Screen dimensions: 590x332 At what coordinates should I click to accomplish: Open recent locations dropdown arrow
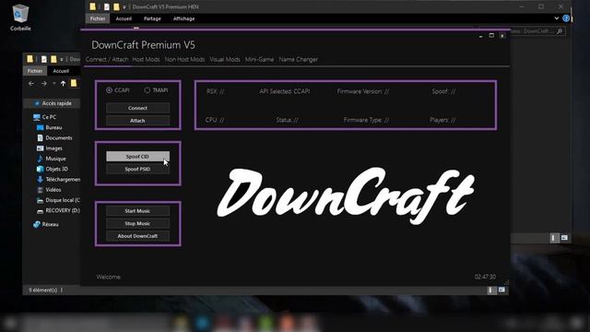[54, 84]
